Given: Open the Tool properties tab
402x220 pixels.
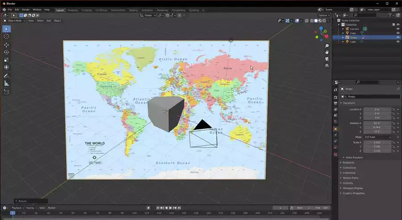Looking at the screenshot, I should click(x=335, y=89).
